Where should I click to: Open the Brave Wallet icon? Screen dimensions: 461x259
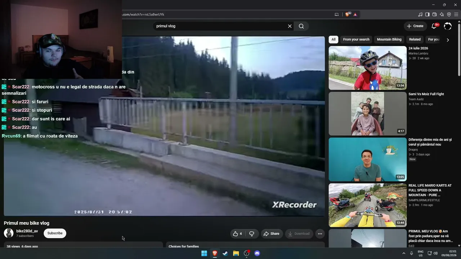(x=435, y=14)
